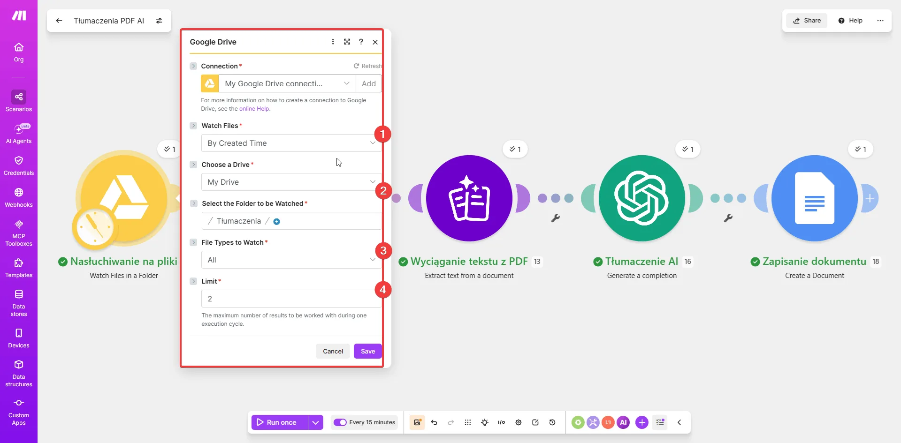This screenshot has width=901, height=443.
Task: Click the undo toolbar icon
Action: pos(434,422)
